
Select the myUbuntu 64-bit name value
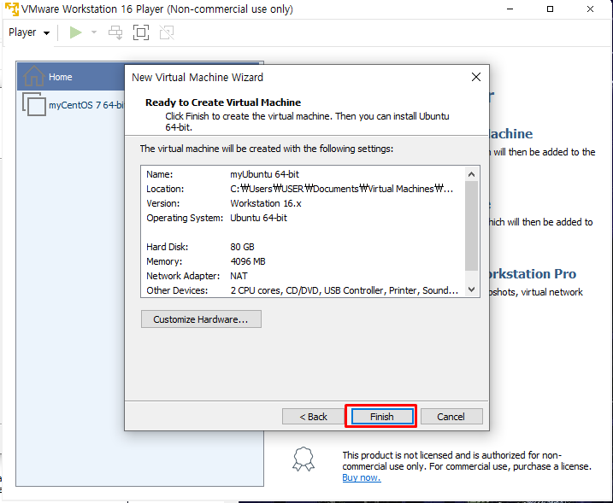pos(264,174)
